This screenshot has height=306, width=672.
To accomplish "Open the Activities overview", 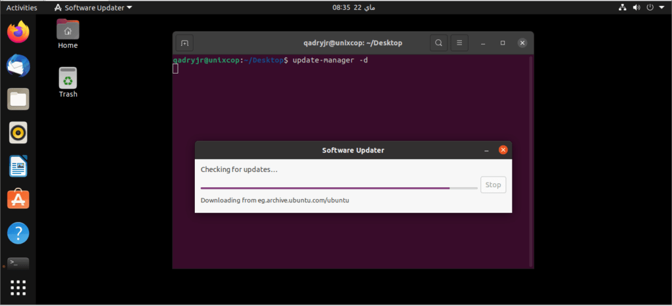I will [22, 8].
